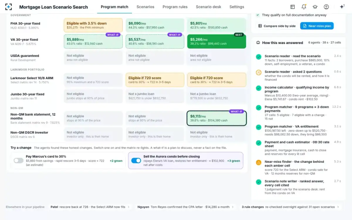Uncheck They qualify on full documentation anyway
Screen dimensions: 352x220
pyautogui.click(x=258, y=15)
